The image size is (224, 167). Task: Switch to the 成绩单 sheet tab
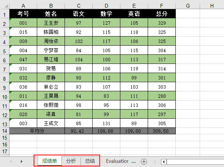click(x=50, y=161)
